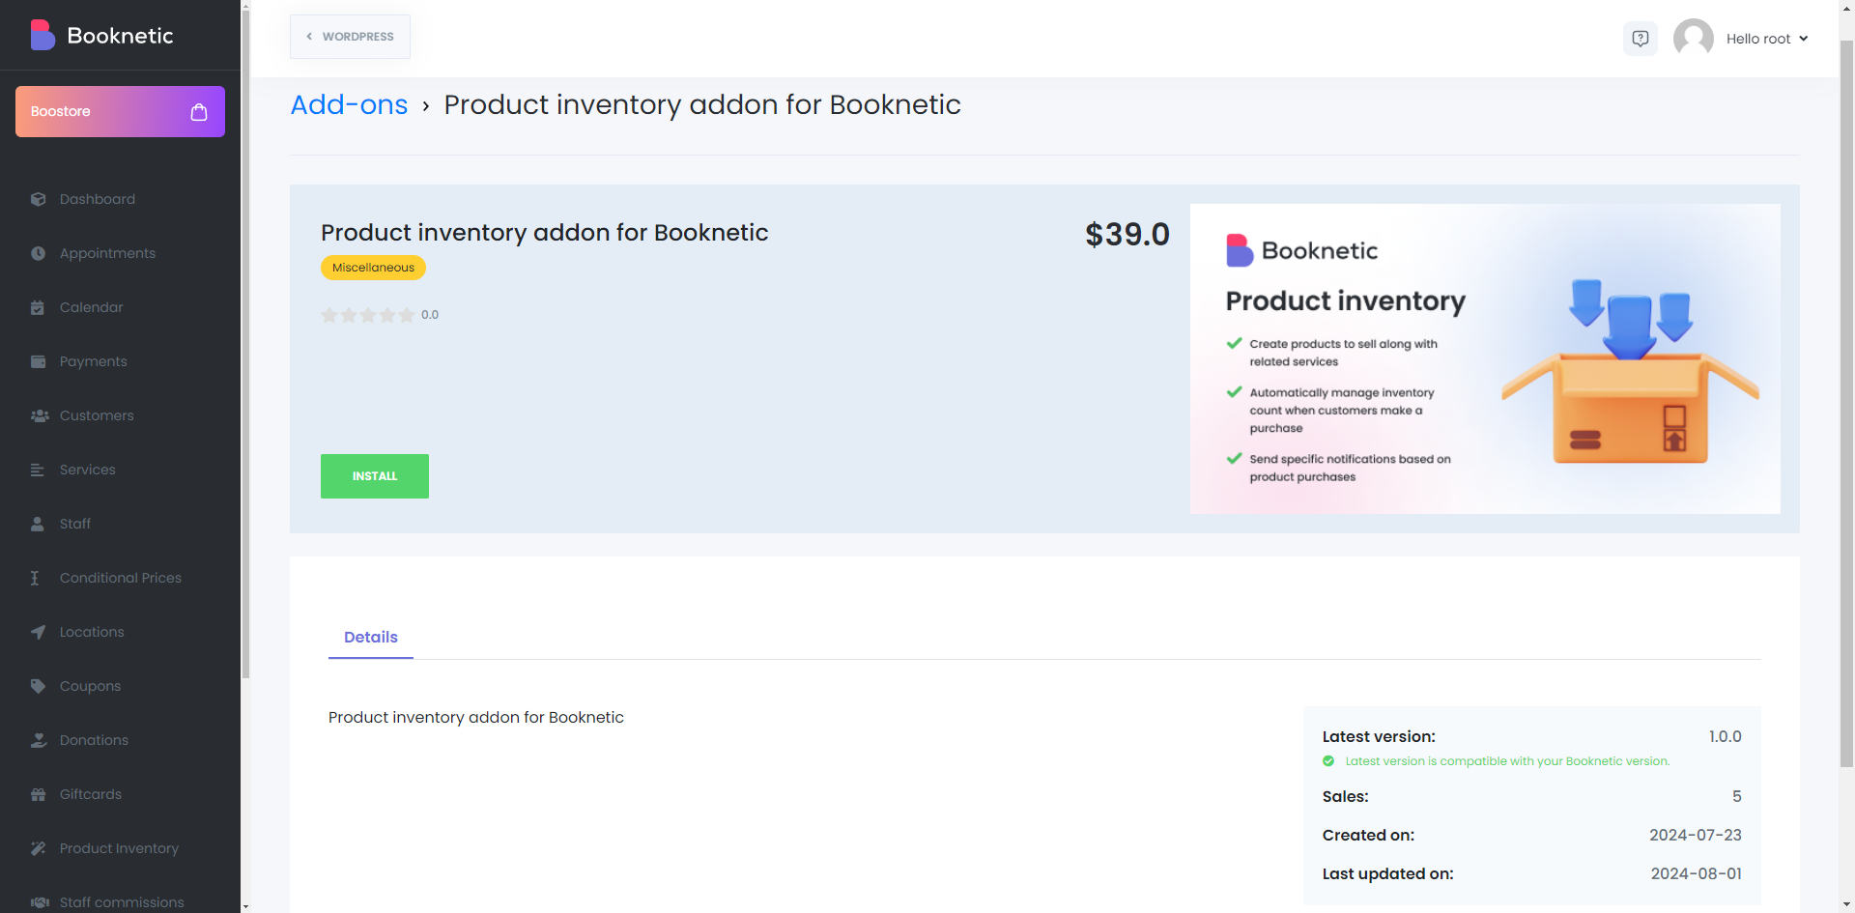Click the $39.0 price text

[1127, 234]
